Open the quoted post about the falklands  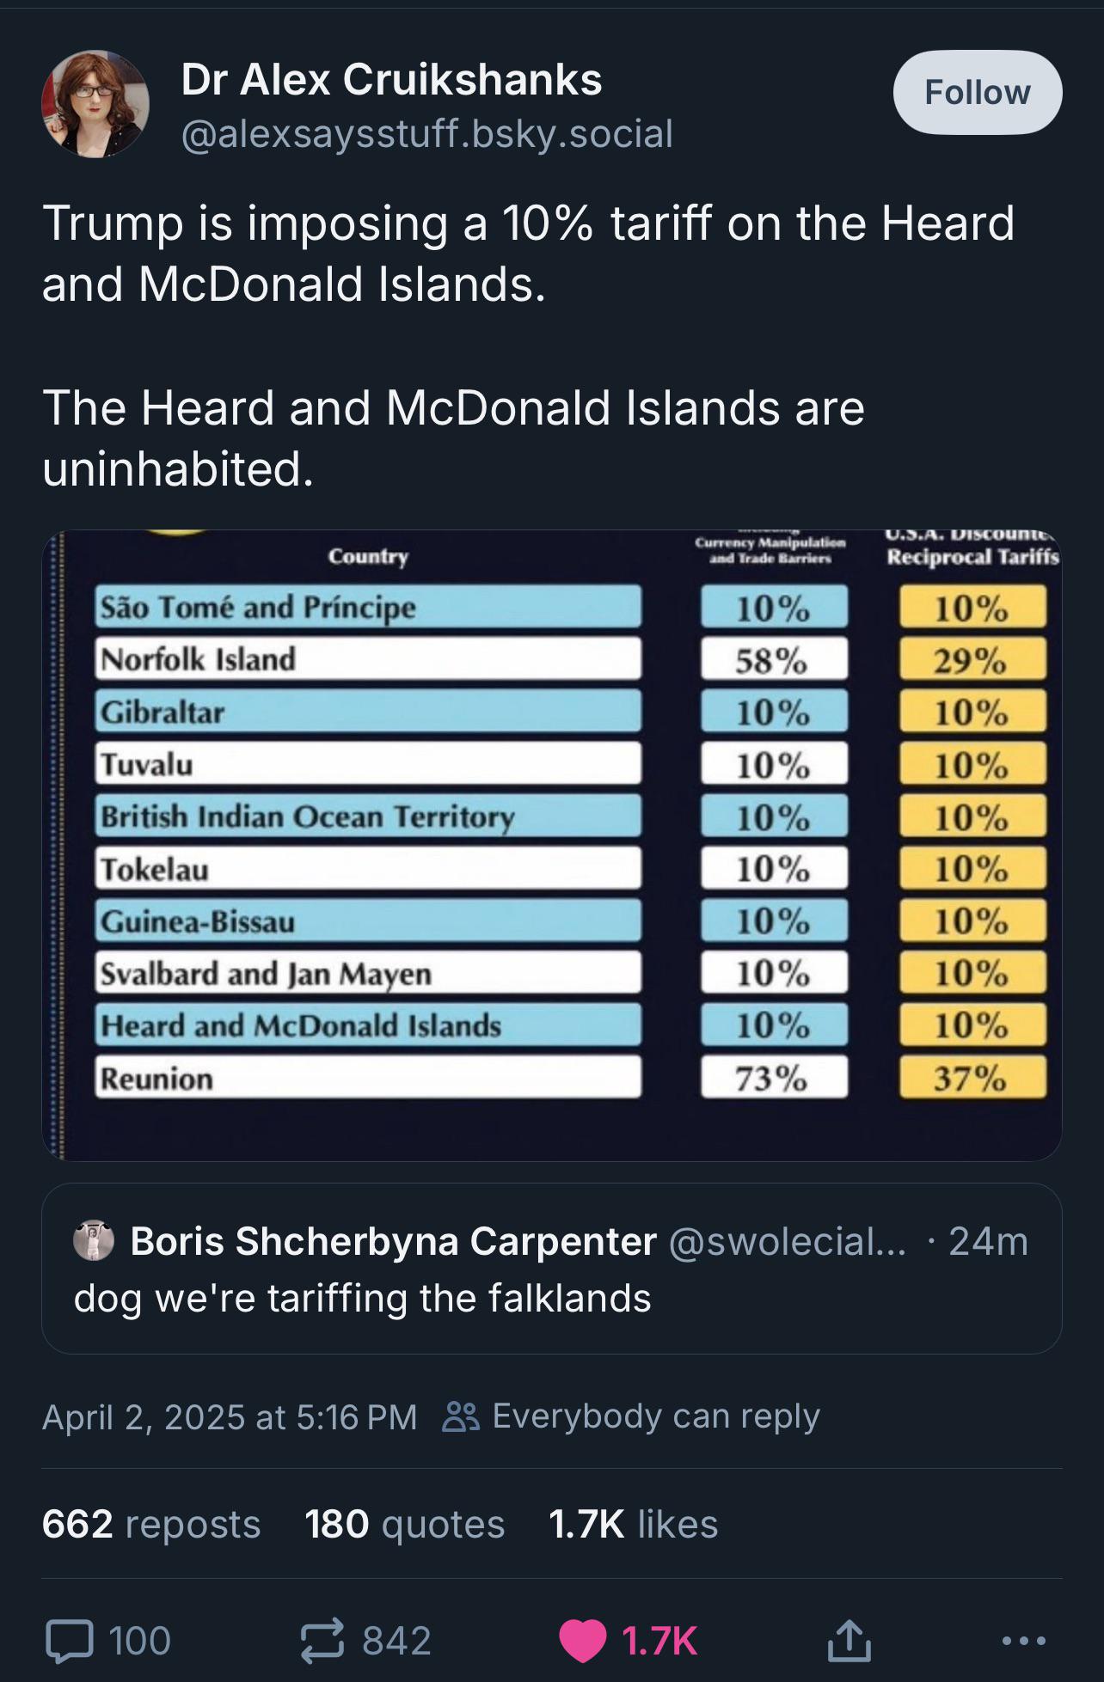(x=552, y=1269)
